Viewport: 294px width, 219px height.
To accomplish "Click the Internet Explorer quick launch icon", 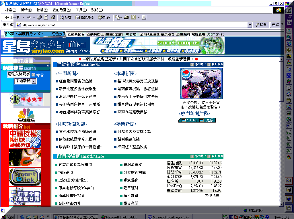I will click(22, 217).
